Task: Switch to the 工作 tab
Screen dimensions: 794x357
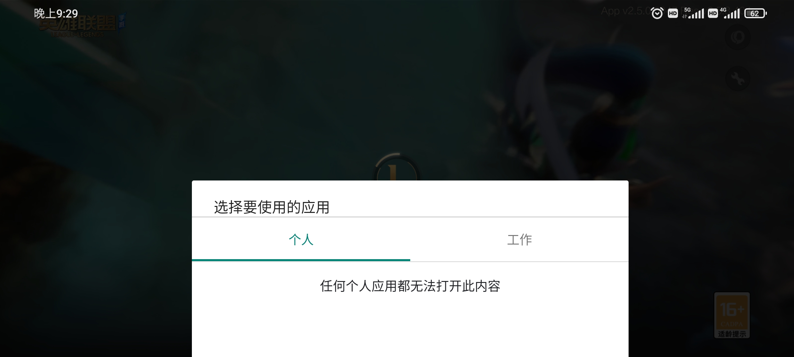Action: click(519, 239)
